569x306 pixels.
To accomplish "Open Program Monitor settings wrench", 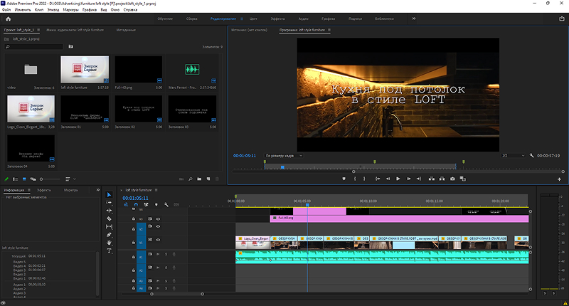I will point(531,155).
